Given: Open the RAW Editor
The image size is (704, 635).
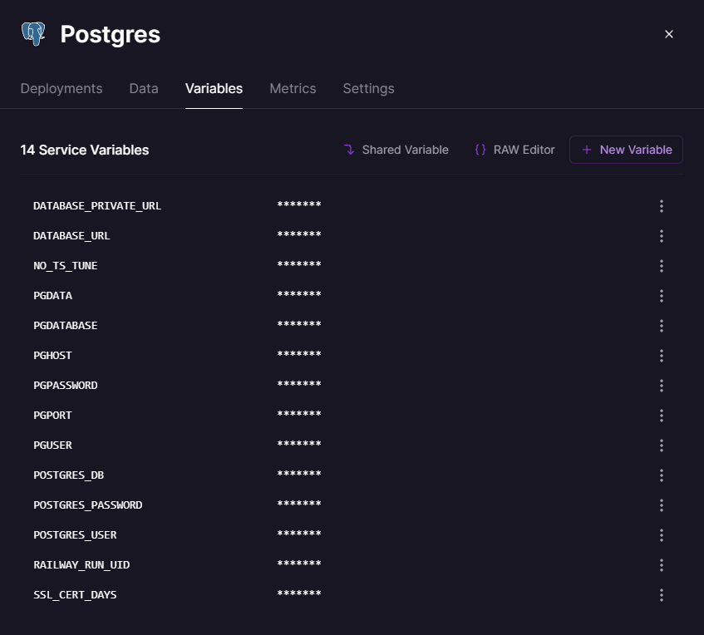Looking at the screenshot, I should pyautogui.click(x=514, y=150).
